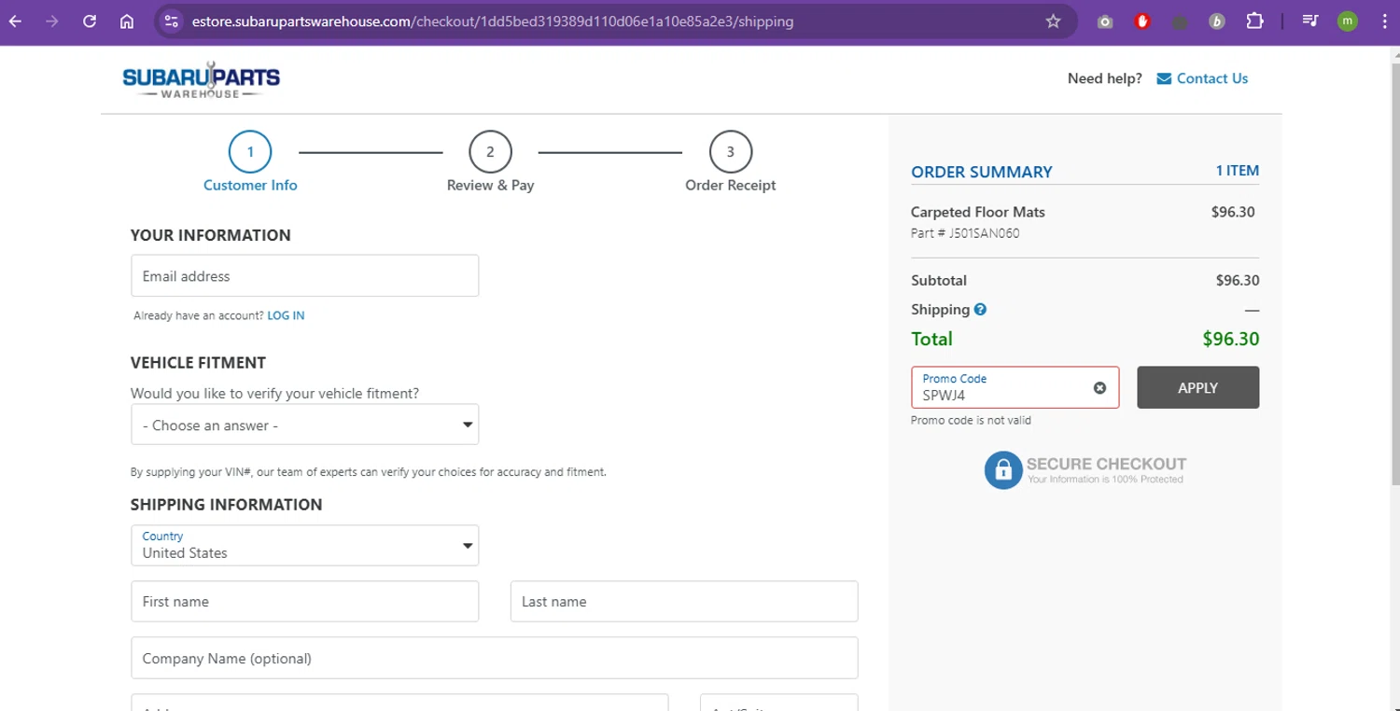Click the 'ORDER SUMMARY' heading
1400x711 pixels.
(x=982, y=172)
